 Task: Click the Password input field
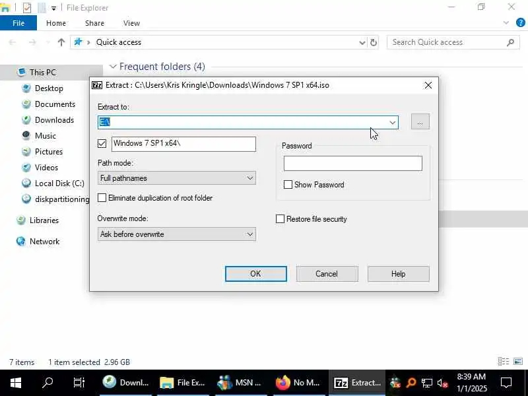click(353, 163)
